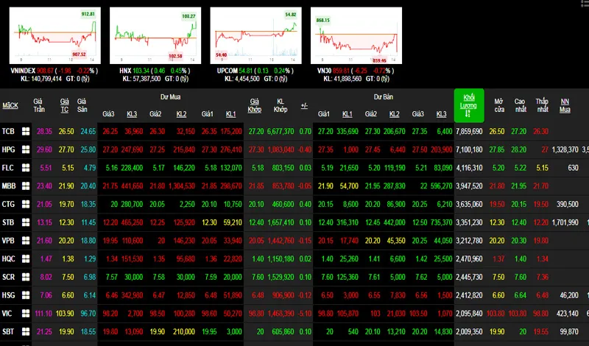Click the VNINDEX label under the first chart

pyautogui.click(x=23, y=71)
